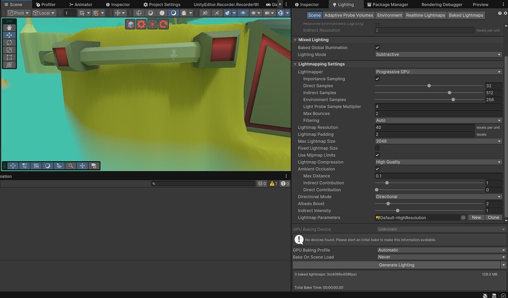Disable Baked Global Illumination
The image size is (508, 298).
click(x=378, y=47)
